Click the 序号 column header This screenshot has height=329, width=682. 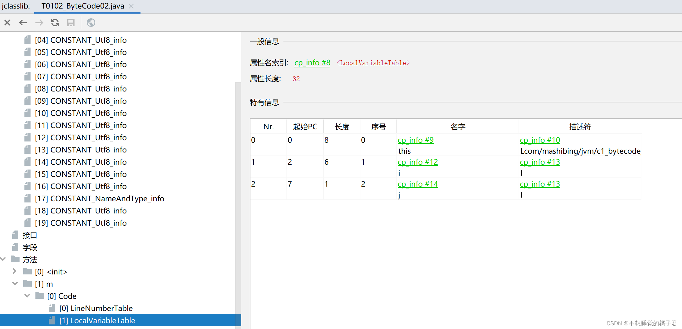pos(378,127)
